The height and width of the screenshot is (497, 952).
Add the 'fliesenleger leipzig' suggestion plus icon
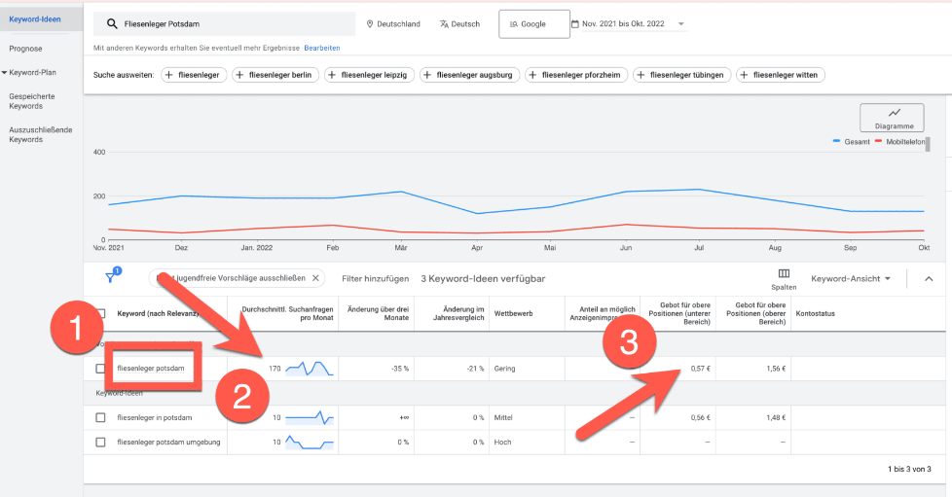334,75
